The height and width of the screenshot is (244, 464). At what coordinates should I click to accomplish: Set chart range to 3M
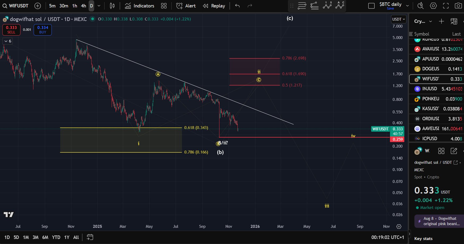click(x=36, y=237)
